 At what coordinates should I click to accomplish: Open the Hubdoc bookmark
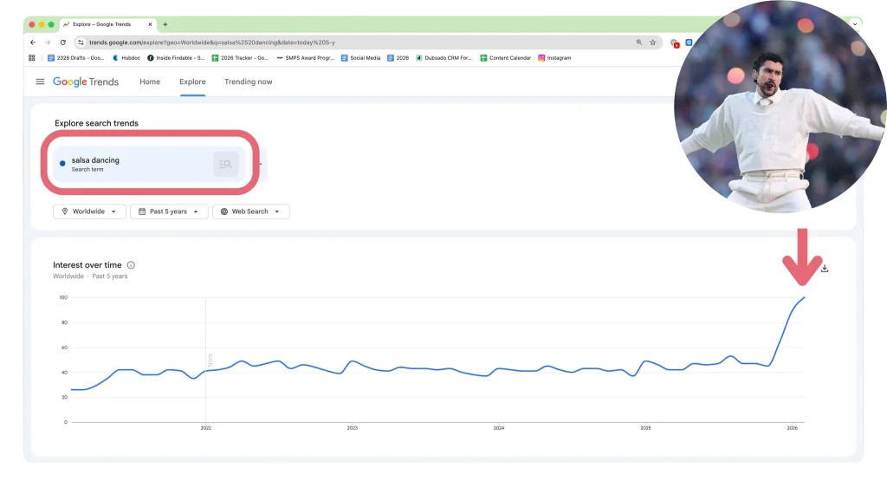click(x=126, y=58)
